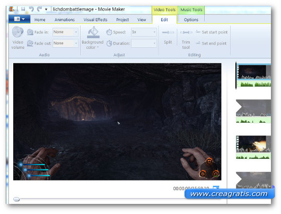Switch to the Project tab

[122, 20]
